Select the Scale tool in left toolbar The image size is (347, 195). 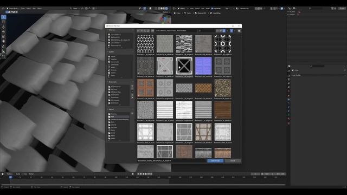click(x=4, y=36)
